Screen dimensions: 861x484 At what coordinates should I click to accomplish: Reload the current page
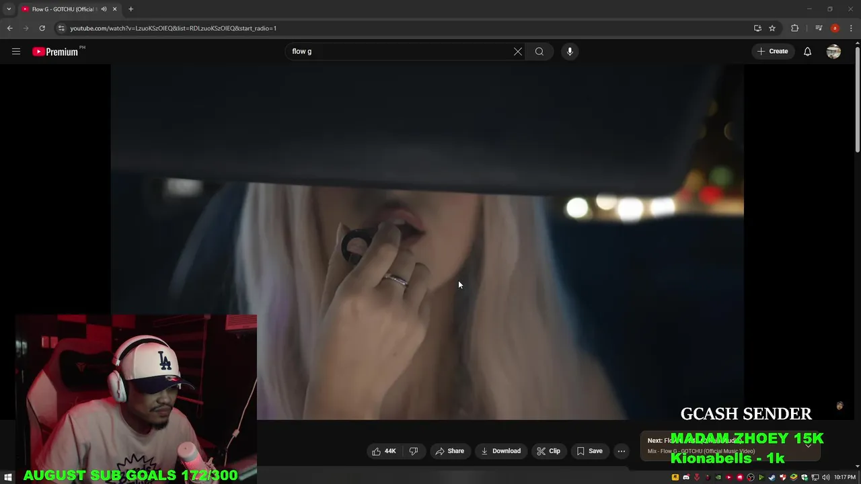click(x=42, y=28)
